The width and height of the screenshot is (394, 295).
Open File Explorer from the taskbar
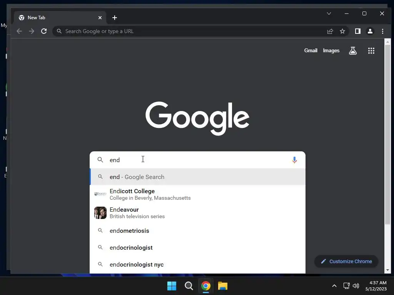223,286
